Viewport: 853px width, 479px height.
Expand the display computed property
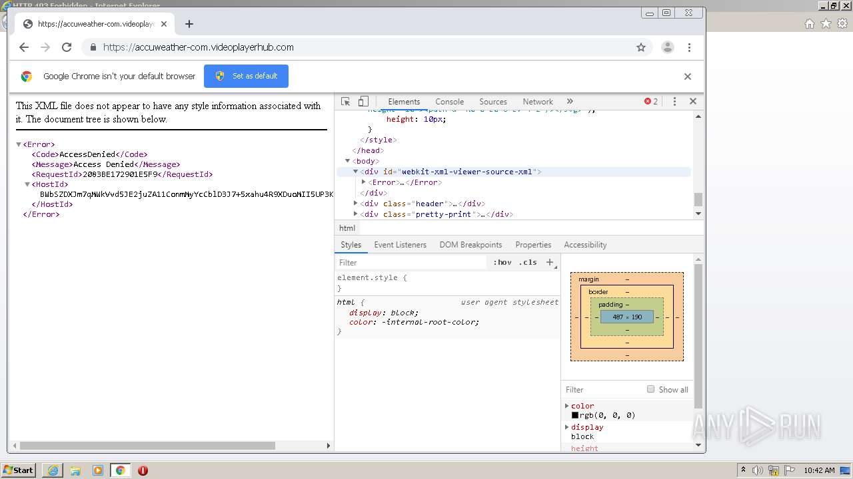[x=567, y=427]
